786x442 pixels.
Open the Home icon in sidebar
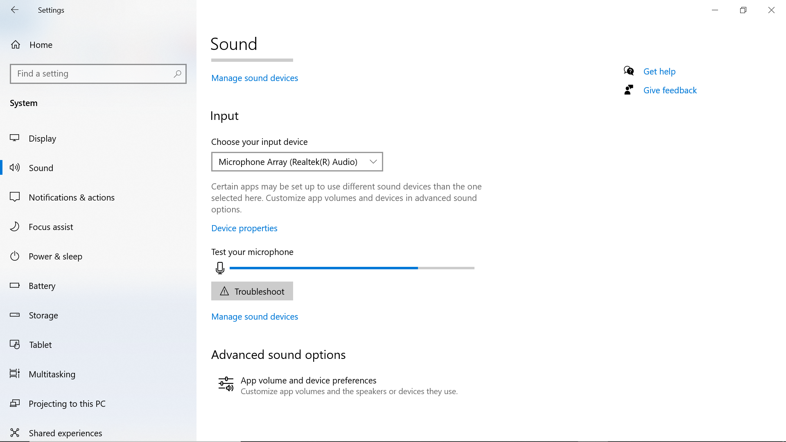[16, 45]
